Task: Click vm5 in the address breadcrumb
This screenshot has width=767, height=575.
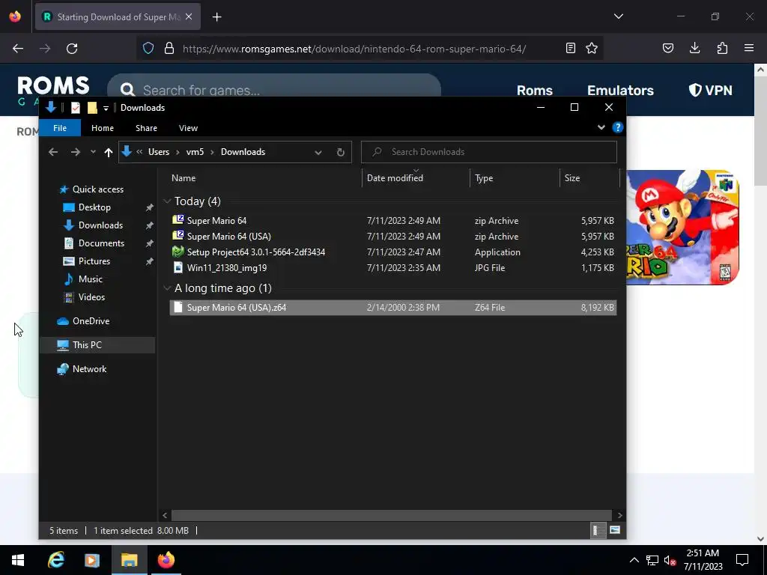Action: pos(195,152)
